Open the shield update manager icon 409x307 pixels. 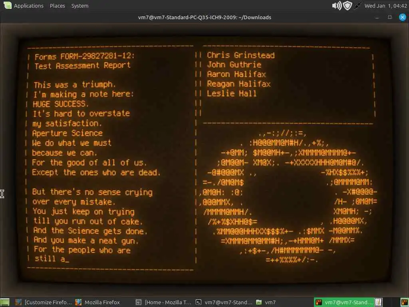[347, 6]
